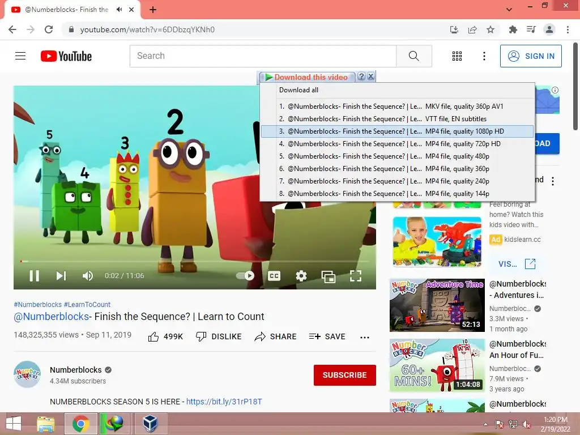This screenshot has height=435, width=580.
Task: Choose MP4 file quality 240p
Action: click(397, 181)
